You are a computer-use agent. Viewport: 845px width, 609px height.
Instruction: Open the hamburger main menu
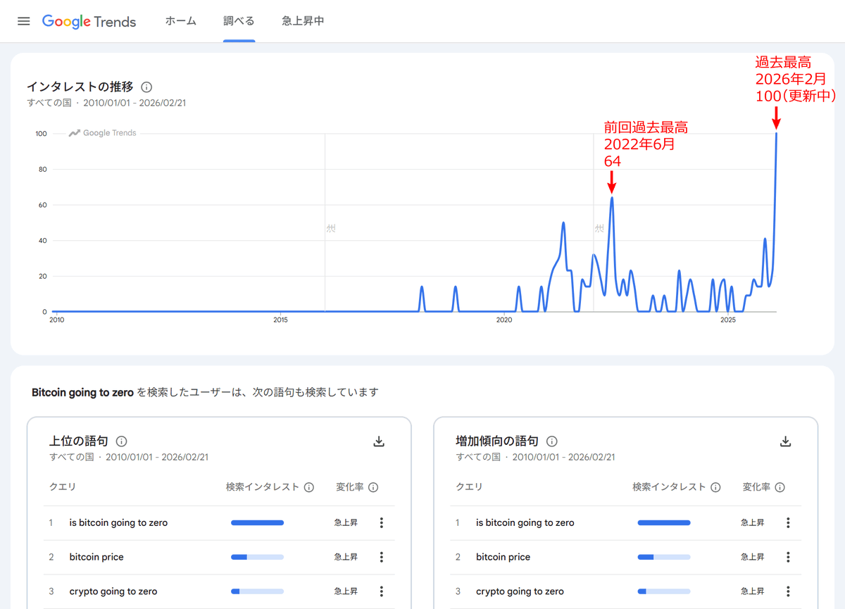coord(24,21)
